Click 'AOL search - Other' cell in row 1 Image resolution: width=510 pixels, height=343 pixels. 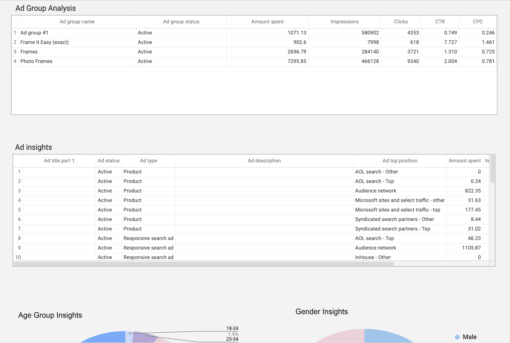[400, 172]
